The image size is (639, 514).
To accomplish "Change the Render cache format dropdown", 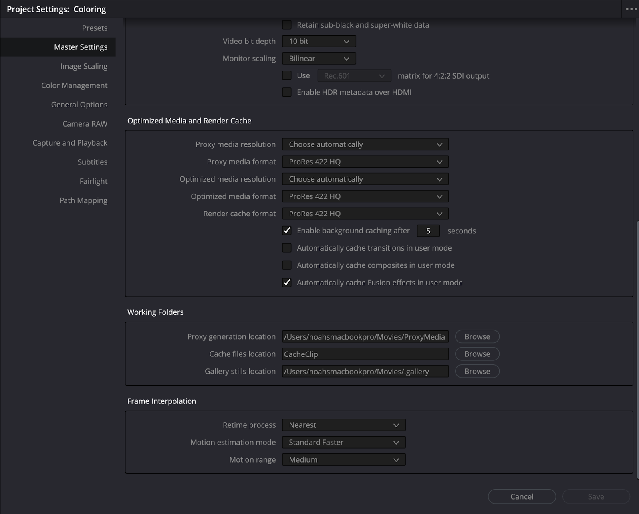I will [365, 214].
